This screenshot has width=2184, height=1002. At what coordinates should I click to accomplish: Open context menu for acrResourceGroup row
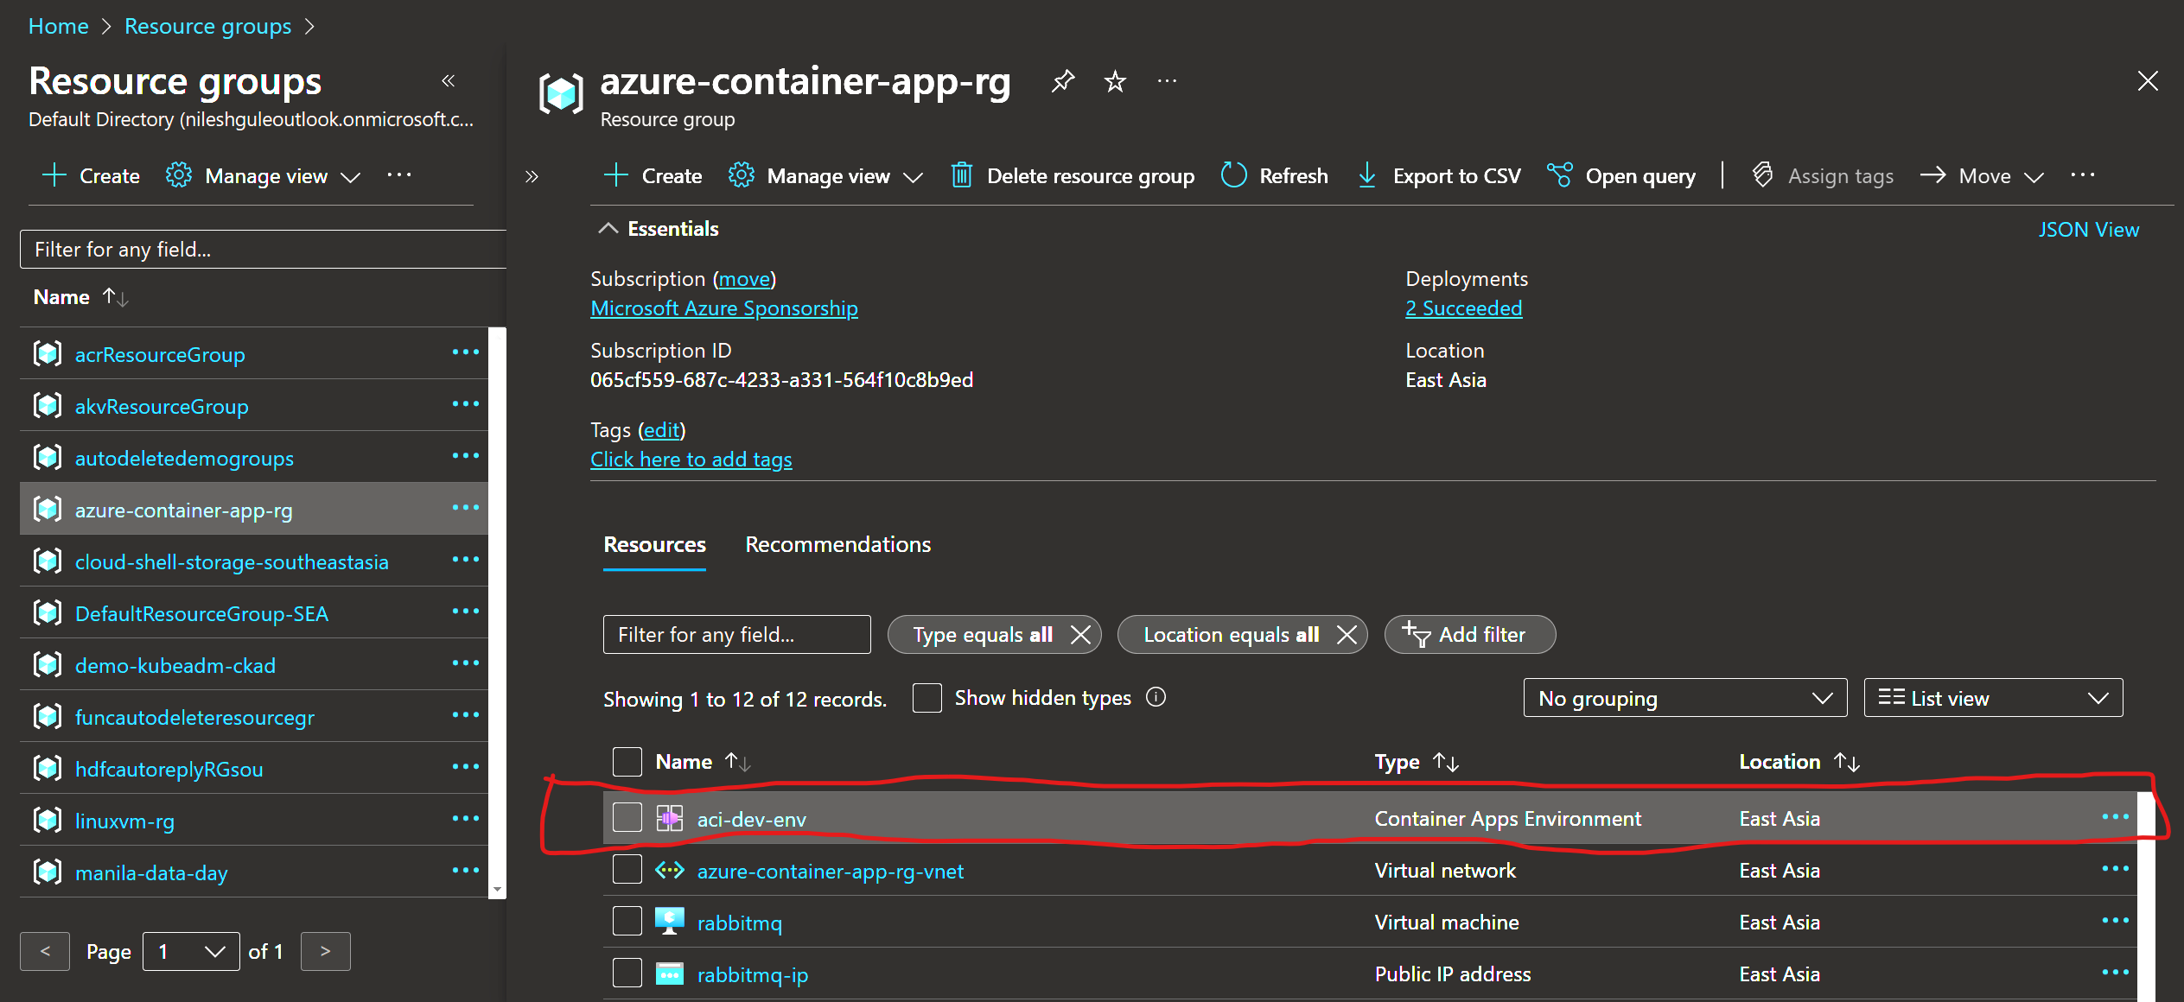click(x=465, y=352)
